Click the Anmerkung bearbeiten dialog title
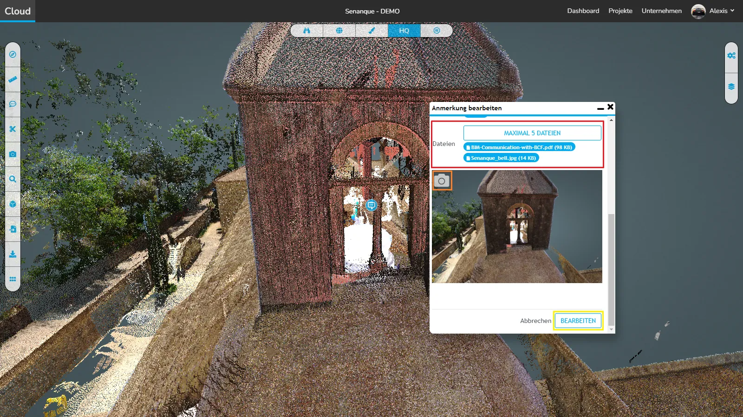 [467, 108]
